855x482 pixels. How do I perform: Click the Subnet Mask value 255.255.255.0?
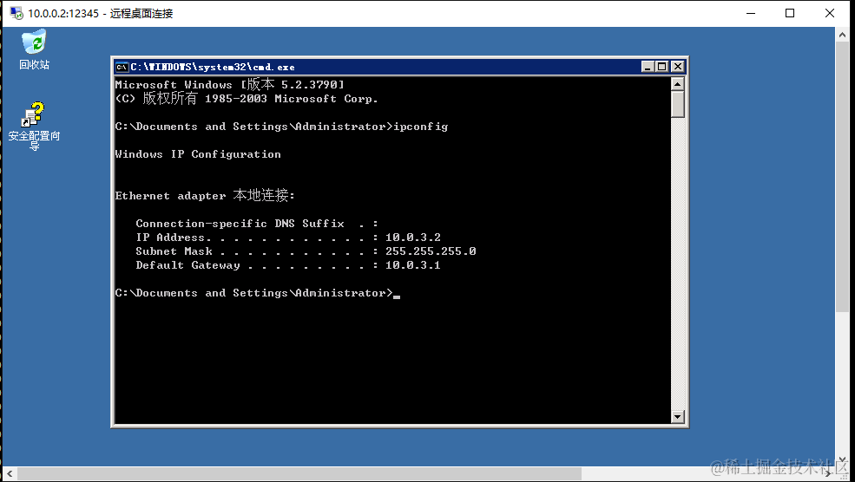(x=431, y=251)
